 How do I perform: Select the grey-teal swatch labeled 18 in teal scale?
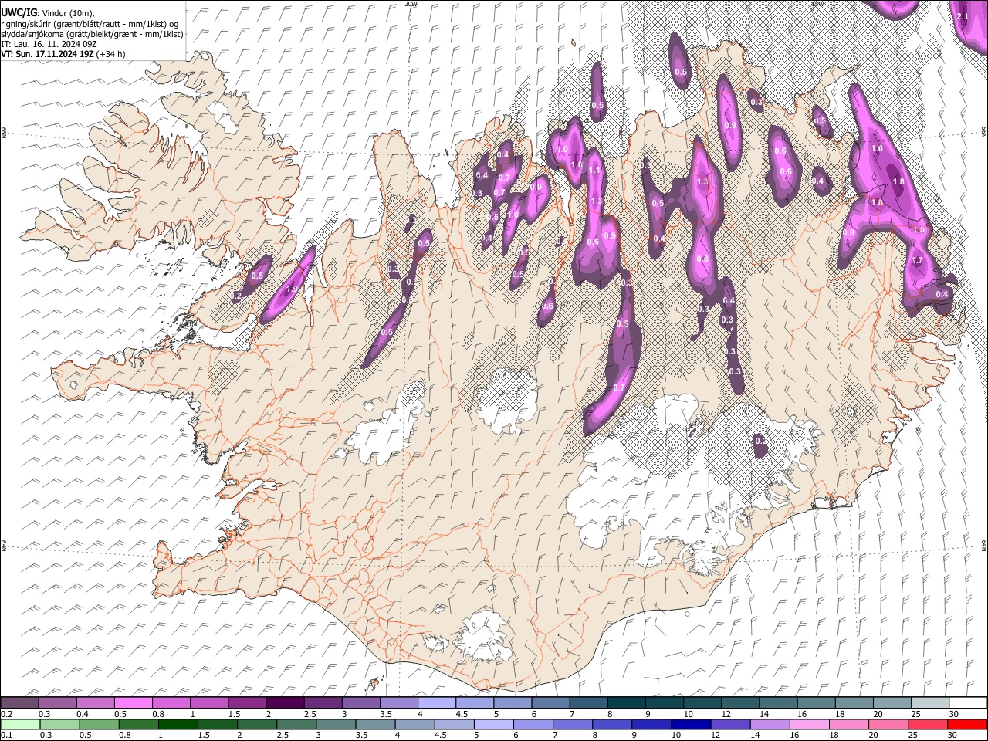tap(854, 702)
